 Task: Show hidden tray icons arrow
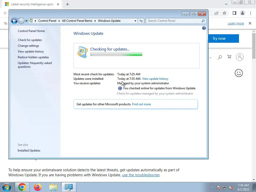pos(212,187)
